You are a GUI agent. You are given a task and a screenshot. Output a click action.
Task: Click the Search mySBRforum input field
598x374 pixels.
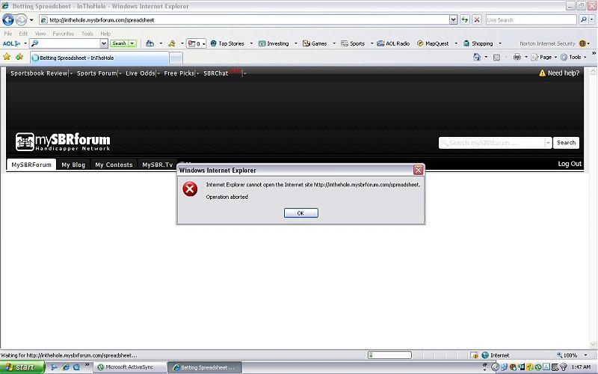click(492, 143)
